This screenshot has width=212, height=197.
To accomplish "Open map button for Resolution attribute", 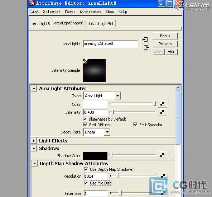I will pyautogui.click(x=163, y=176).
